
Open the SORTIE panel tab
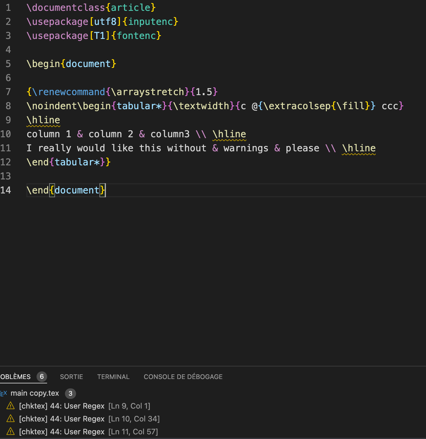point(71,377)
